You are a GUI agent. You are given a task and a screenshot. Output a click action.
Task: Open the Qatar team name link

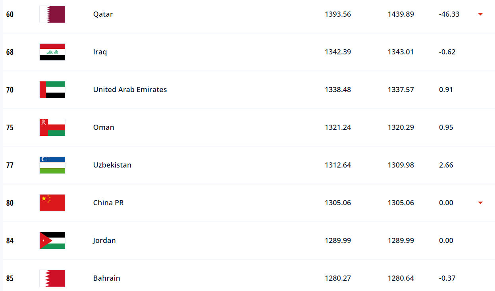pos(103,14)
